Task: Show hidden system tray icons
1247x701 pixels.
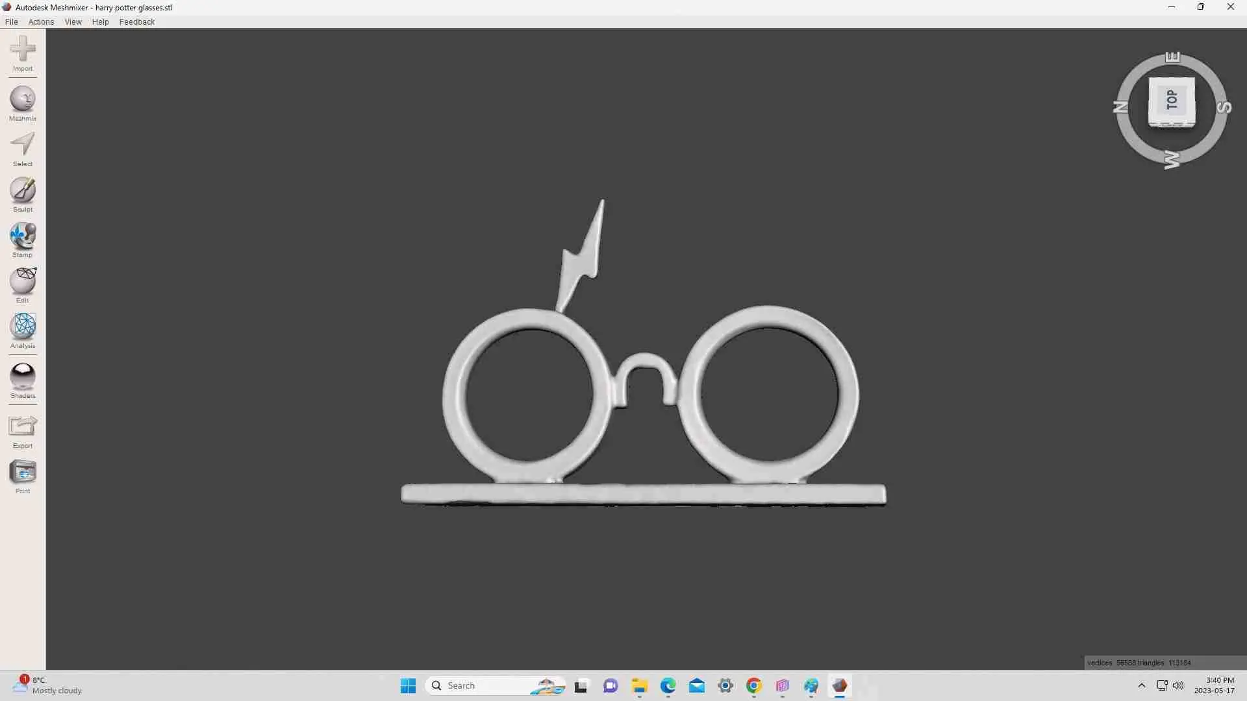Action: 1142,685
